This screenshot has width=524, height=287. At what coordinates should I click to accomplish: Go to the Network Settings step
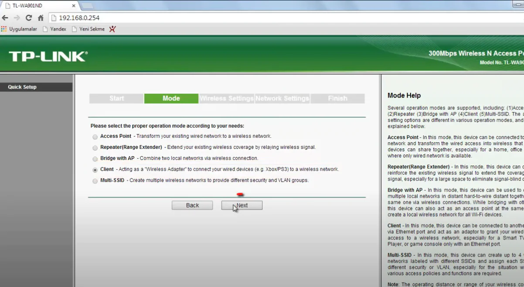[x=282, y=98]
